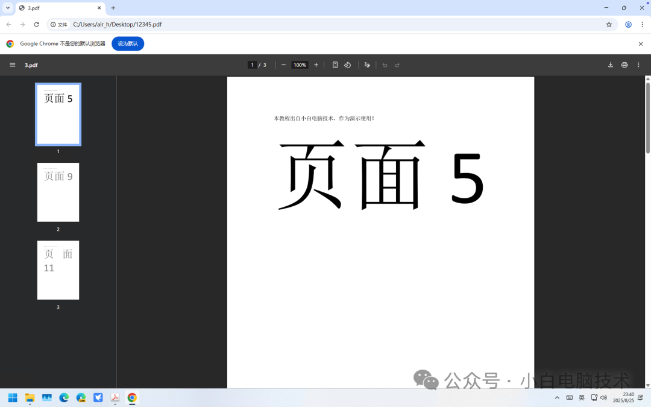The width and height of the screenshot is (651, 407).
Task: Click the download PDF icon
Action: click(x=611, y=65)
